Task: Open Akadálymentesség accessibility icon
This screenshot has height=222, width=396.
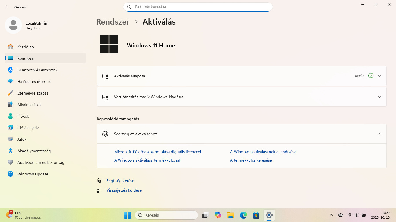Action: [10, 151]
